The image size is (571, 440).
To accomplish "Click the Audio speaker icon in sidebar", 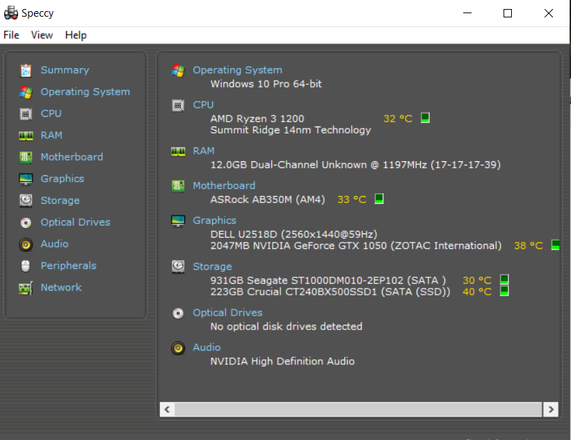I will click(26, 245).
